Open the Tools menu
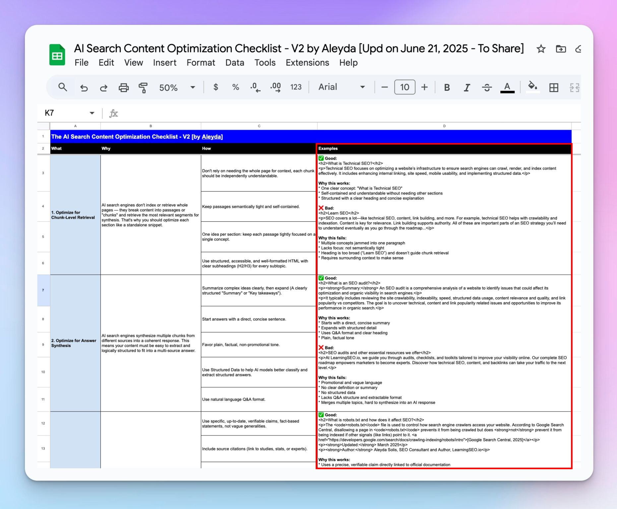Image resolution: width=617 pixels, height=509 pixels. point(265,63)
